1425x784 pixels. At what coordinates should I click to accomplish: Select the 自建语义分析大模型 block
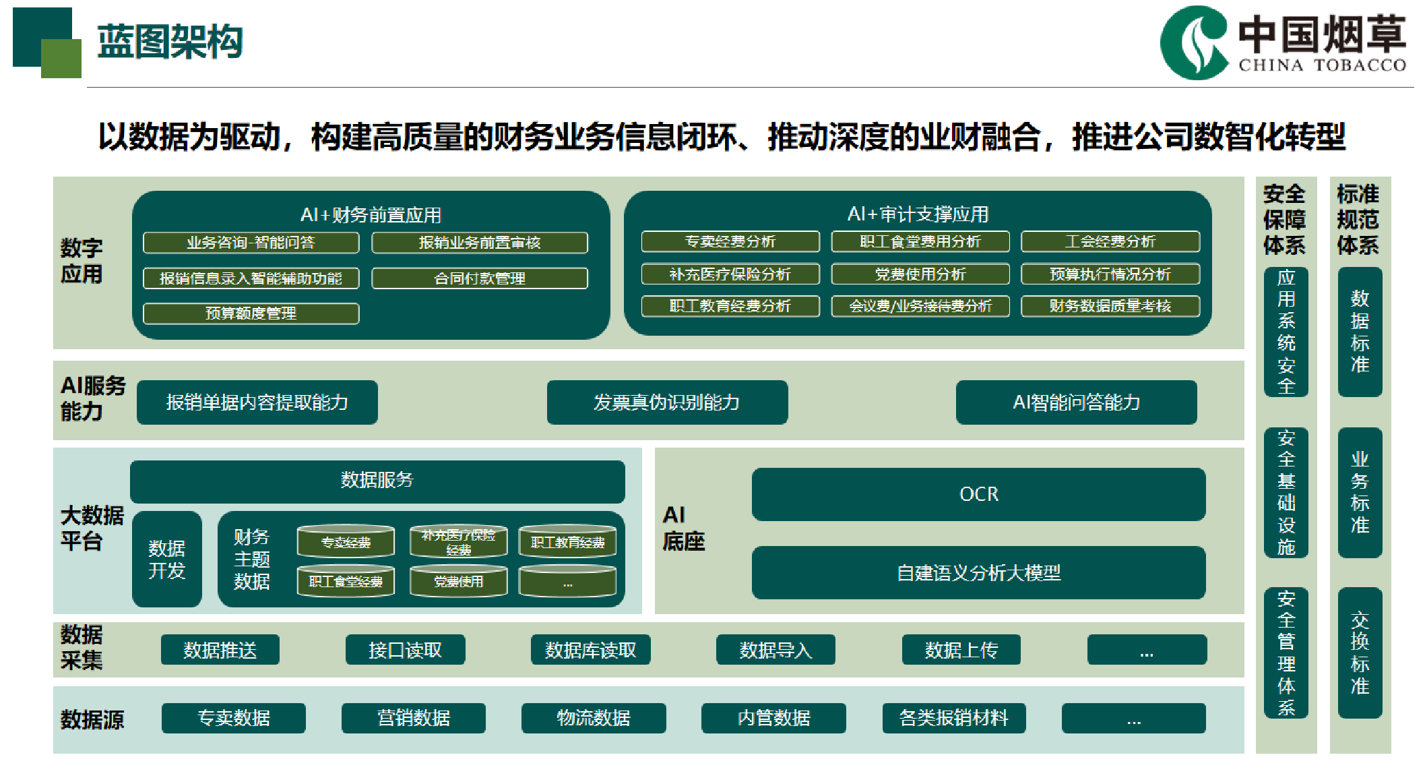click(x=978, y=573)
